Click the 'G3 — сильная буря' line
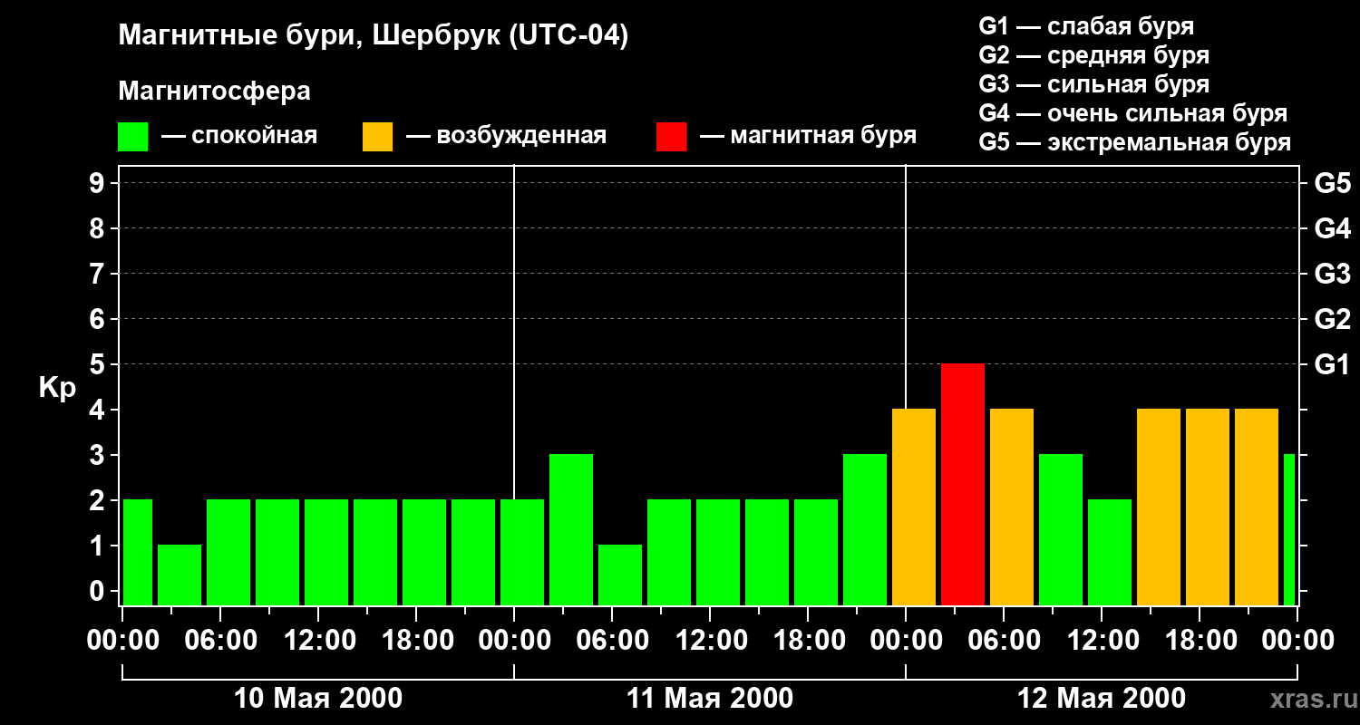Image resolution: width=1360 pixels, height=725 pixels. (1093, 84)
